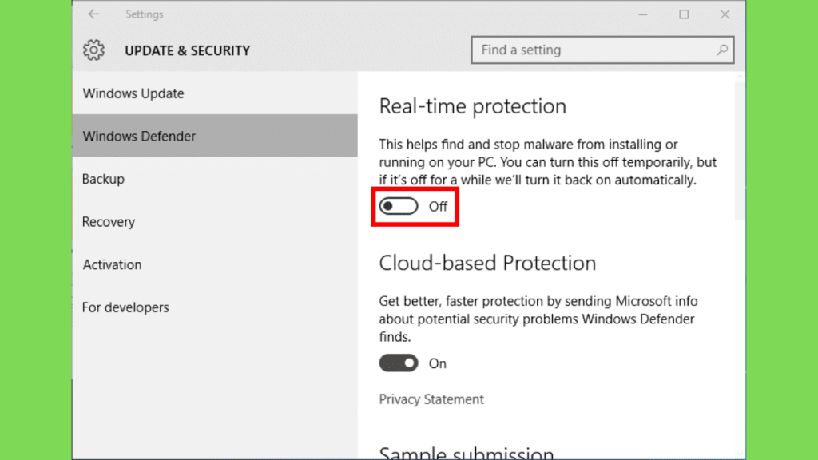Image resolution: width=818 pixels, height=460 pixels.
Task: Select Windows Defender in the sidebar
Action: (215, 136)
